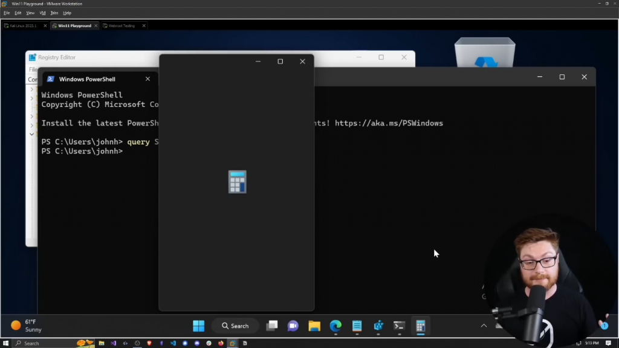619x348 pixels.
Task: Launch Microsoft Edge from the Win11 taskbar
Action: [x=335, y=326]
